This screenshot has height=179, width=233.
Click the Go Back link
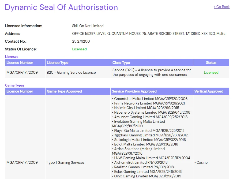(x=221, y=7)
